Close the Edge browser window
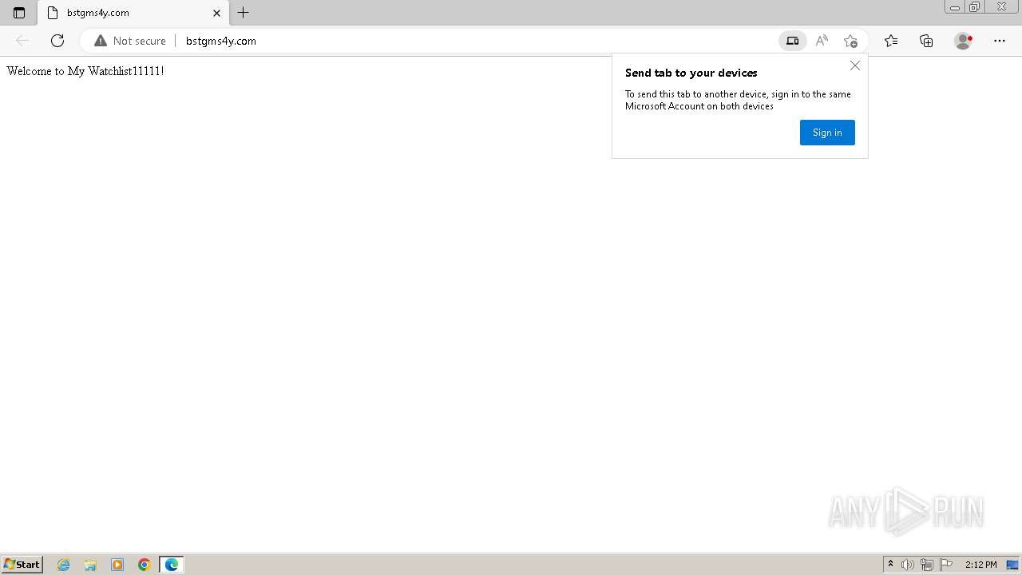The height and width of the screenshot is (575, 1022). [1002, 7]
